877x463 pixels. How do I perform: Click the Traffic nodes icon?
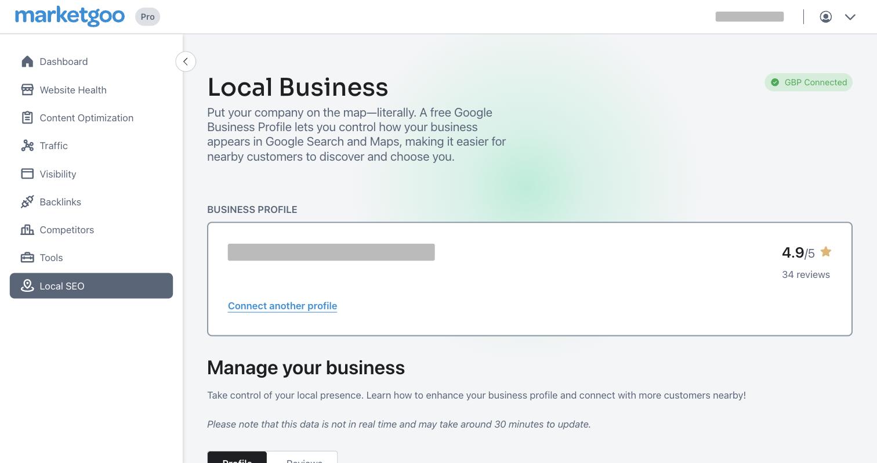pyautogui.click(x=27, y=146)
